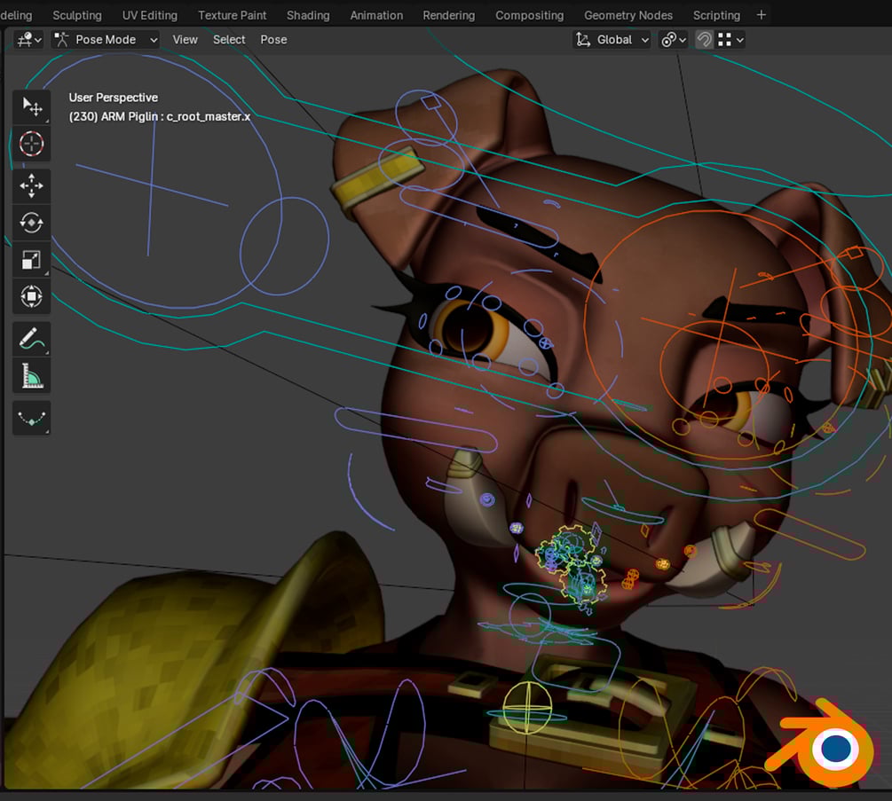Click the snap increment grid icon

click(x=725, y=40)
